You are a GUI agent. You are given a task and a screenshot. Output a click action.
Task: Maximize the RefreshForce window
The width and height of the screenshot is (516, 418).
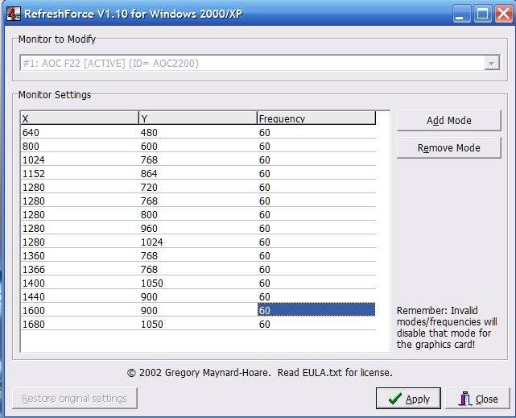[x=482, y=14]
